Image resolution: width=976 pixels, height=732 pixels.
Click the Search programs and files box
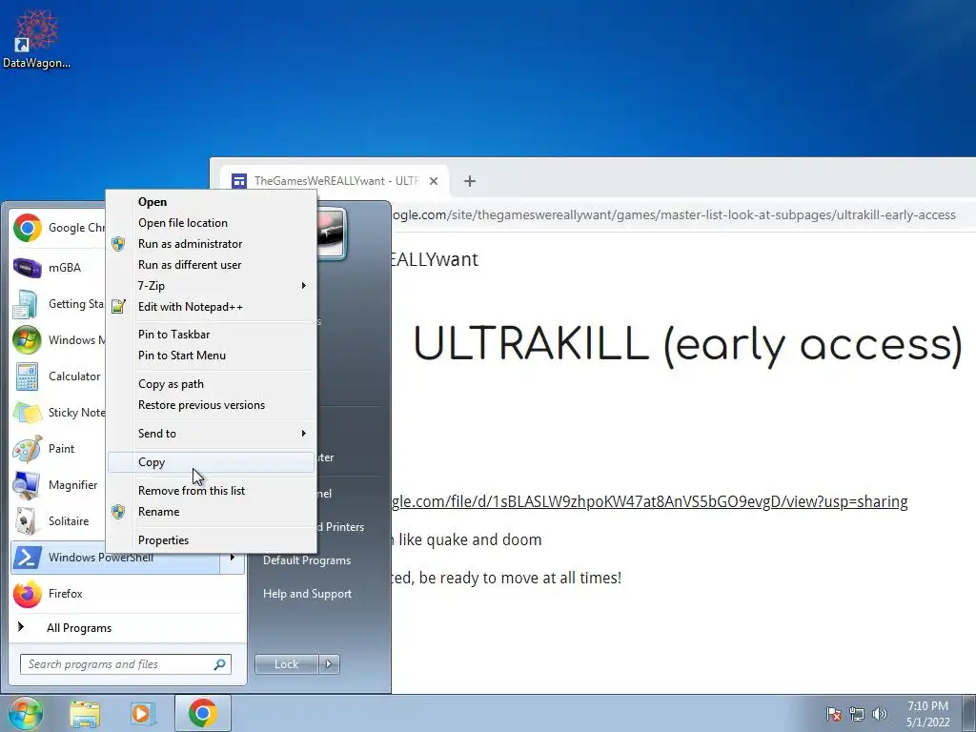(x=126, y=664)
